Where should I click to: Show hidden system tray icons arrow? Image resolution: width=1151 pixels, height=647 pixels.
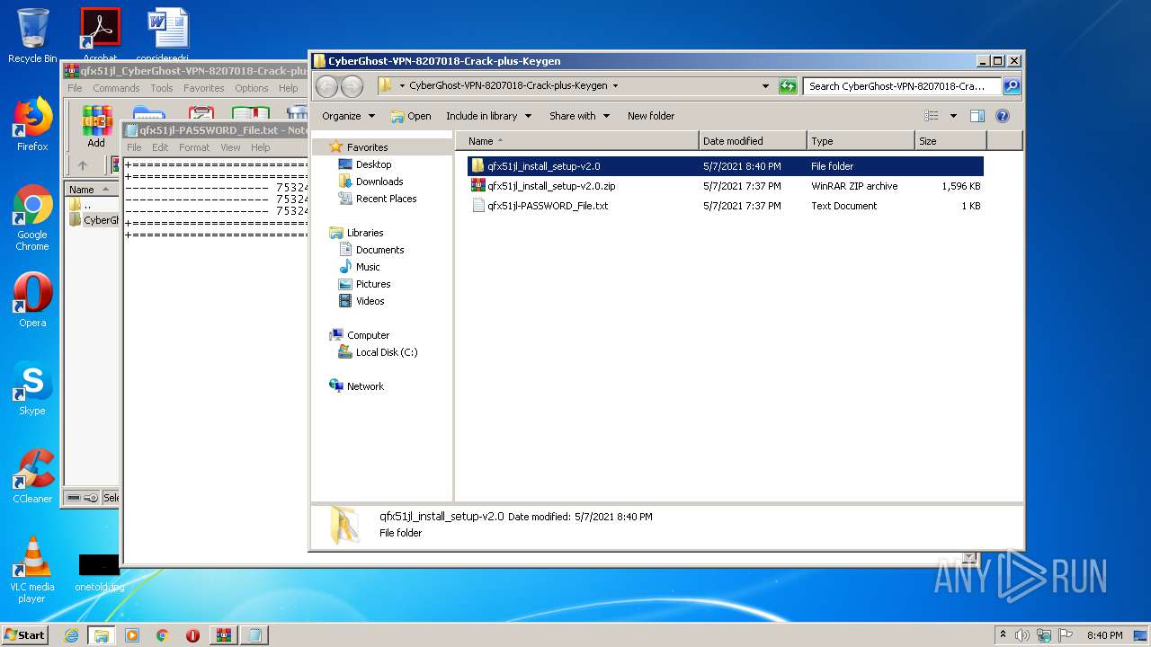pyautogui.click(x=1003, y=635)
